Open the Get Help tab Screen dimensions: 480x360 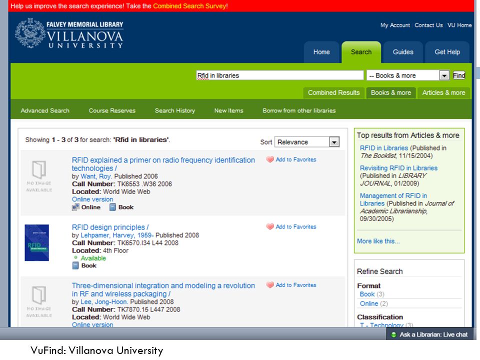click(447, 52)
